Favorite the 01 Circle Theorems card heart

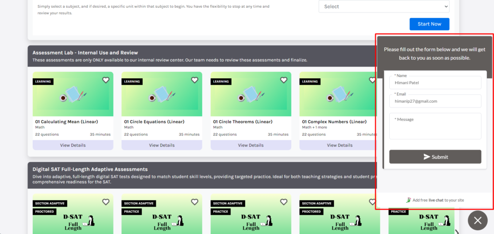click(284, 80)
